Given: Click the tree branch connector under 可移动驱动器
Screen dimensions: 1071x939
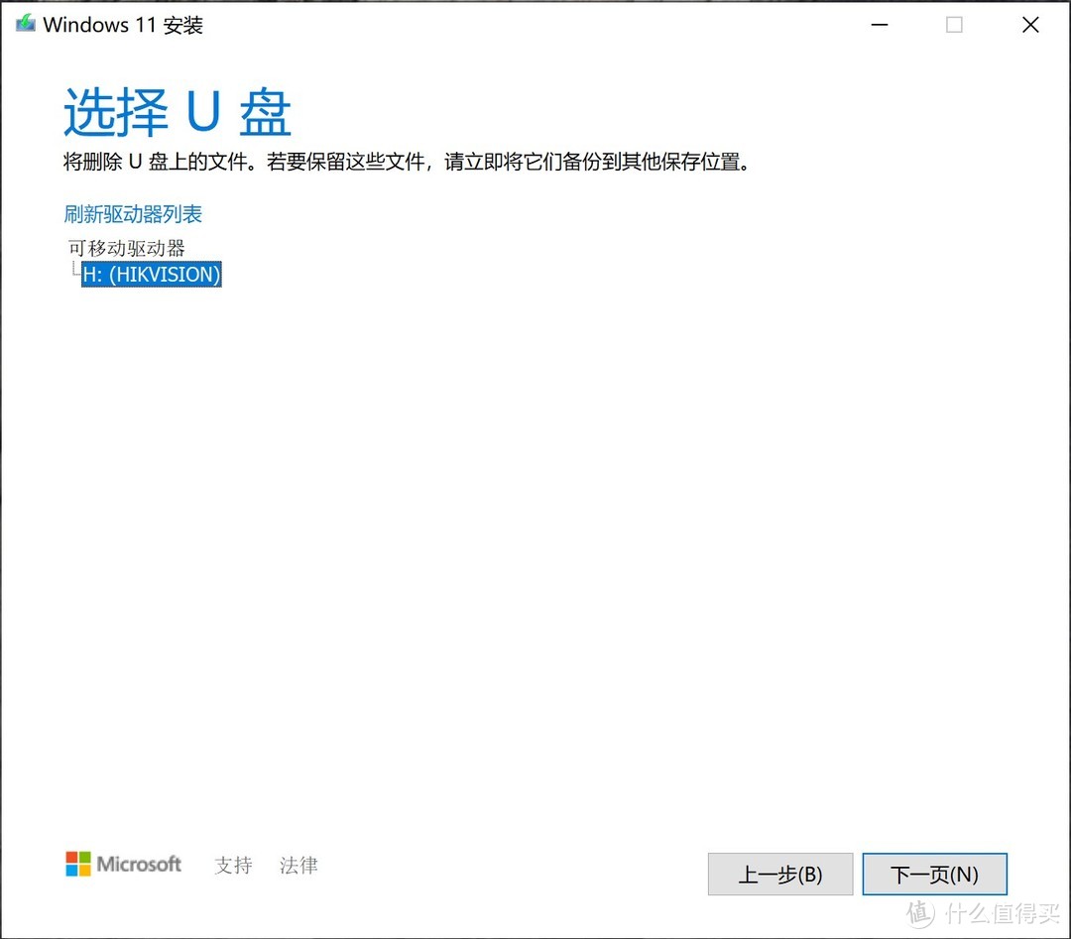Looking at the screenshot, I should click(73, 268).
